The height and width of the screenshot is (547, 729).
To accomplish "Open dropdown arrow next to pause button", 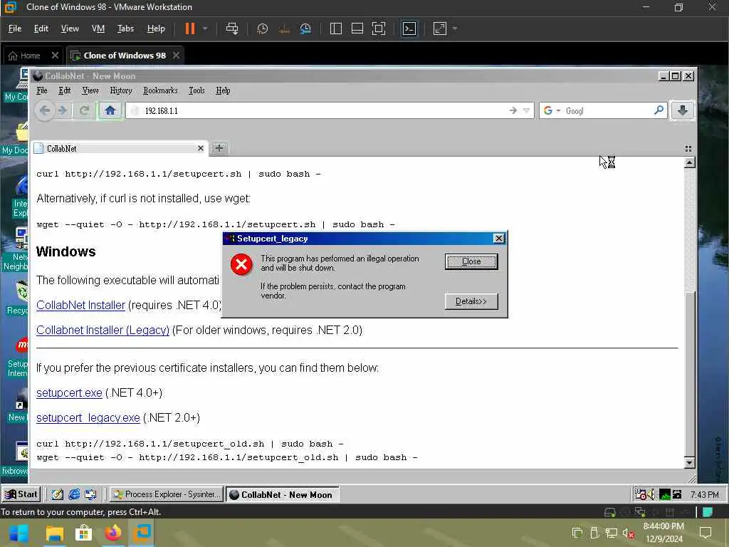I will [205, 28].
